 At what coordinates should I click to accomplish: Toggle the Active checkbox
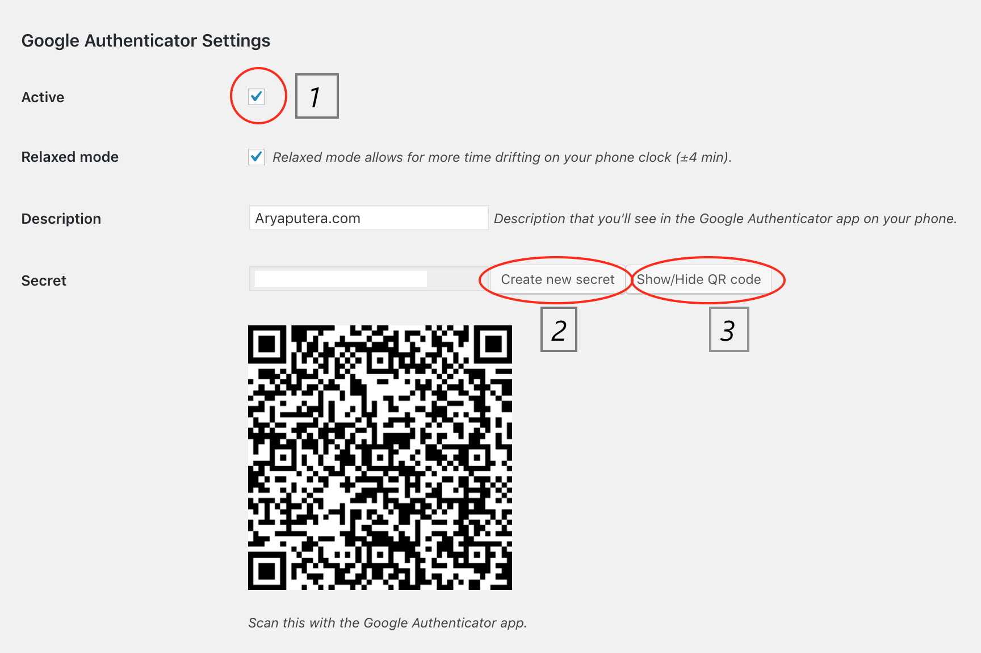pyautogui.click(x=257, y=97)
